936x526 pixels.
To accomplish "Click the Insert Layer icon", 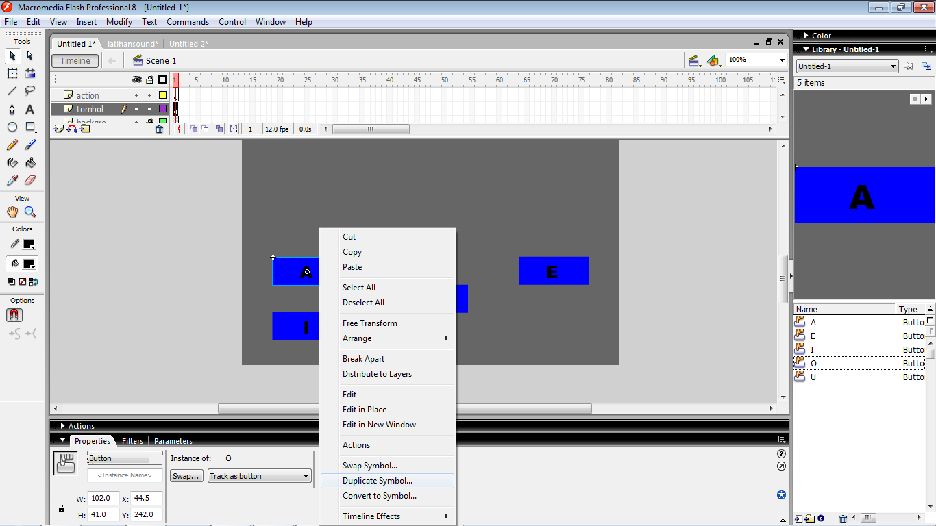I will [x=59, y=129].
